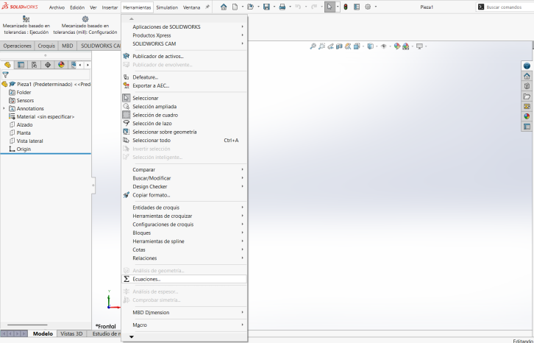Click the filter funnel icon in the tree
The width and height of the screenshot is (534, 343).
[x=5, y=74]
